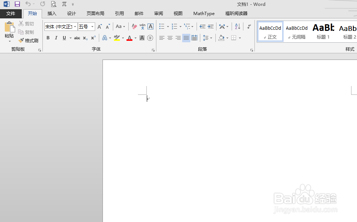Switch to the 邮件 tab
Viewport: 357px width, 222px height.
[139, 14]
